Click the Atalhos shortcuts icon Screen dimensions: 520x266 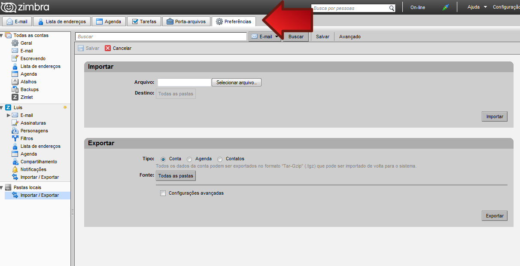tap(15, 82)
